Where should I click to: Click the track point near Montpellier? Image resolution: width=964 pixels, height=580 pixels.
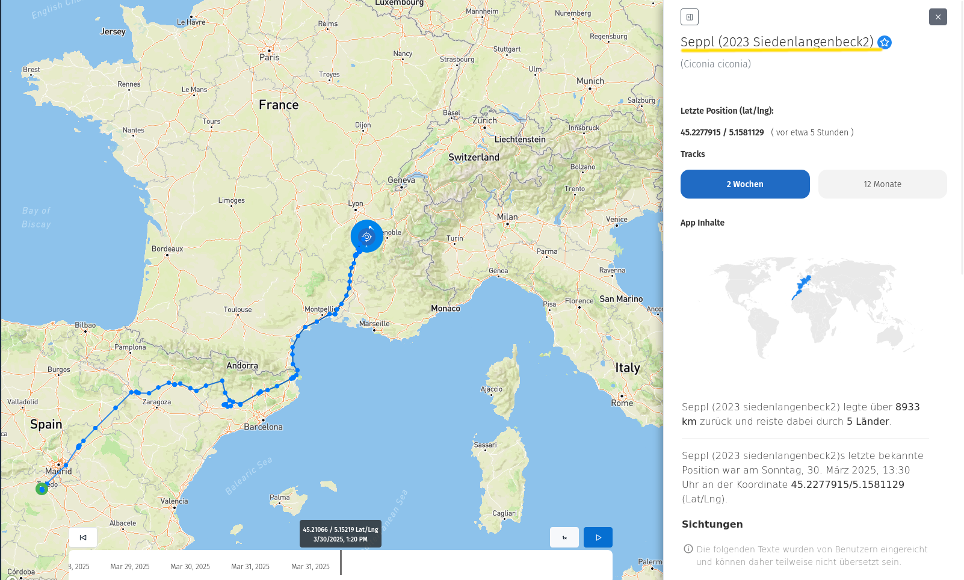(335, 313)
